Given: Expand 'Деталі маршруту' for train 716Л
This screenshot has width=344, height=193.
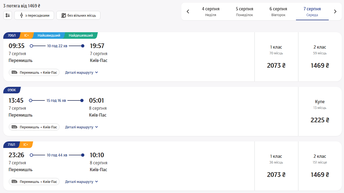Looking at the screenshot, I should 81,182.
